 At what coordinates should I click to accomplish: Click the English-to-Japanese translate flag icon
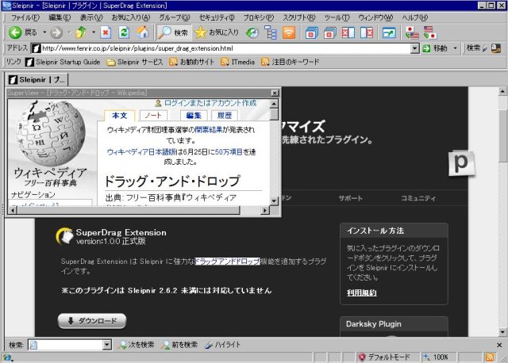pyautogui.click(x=430, y=32)
